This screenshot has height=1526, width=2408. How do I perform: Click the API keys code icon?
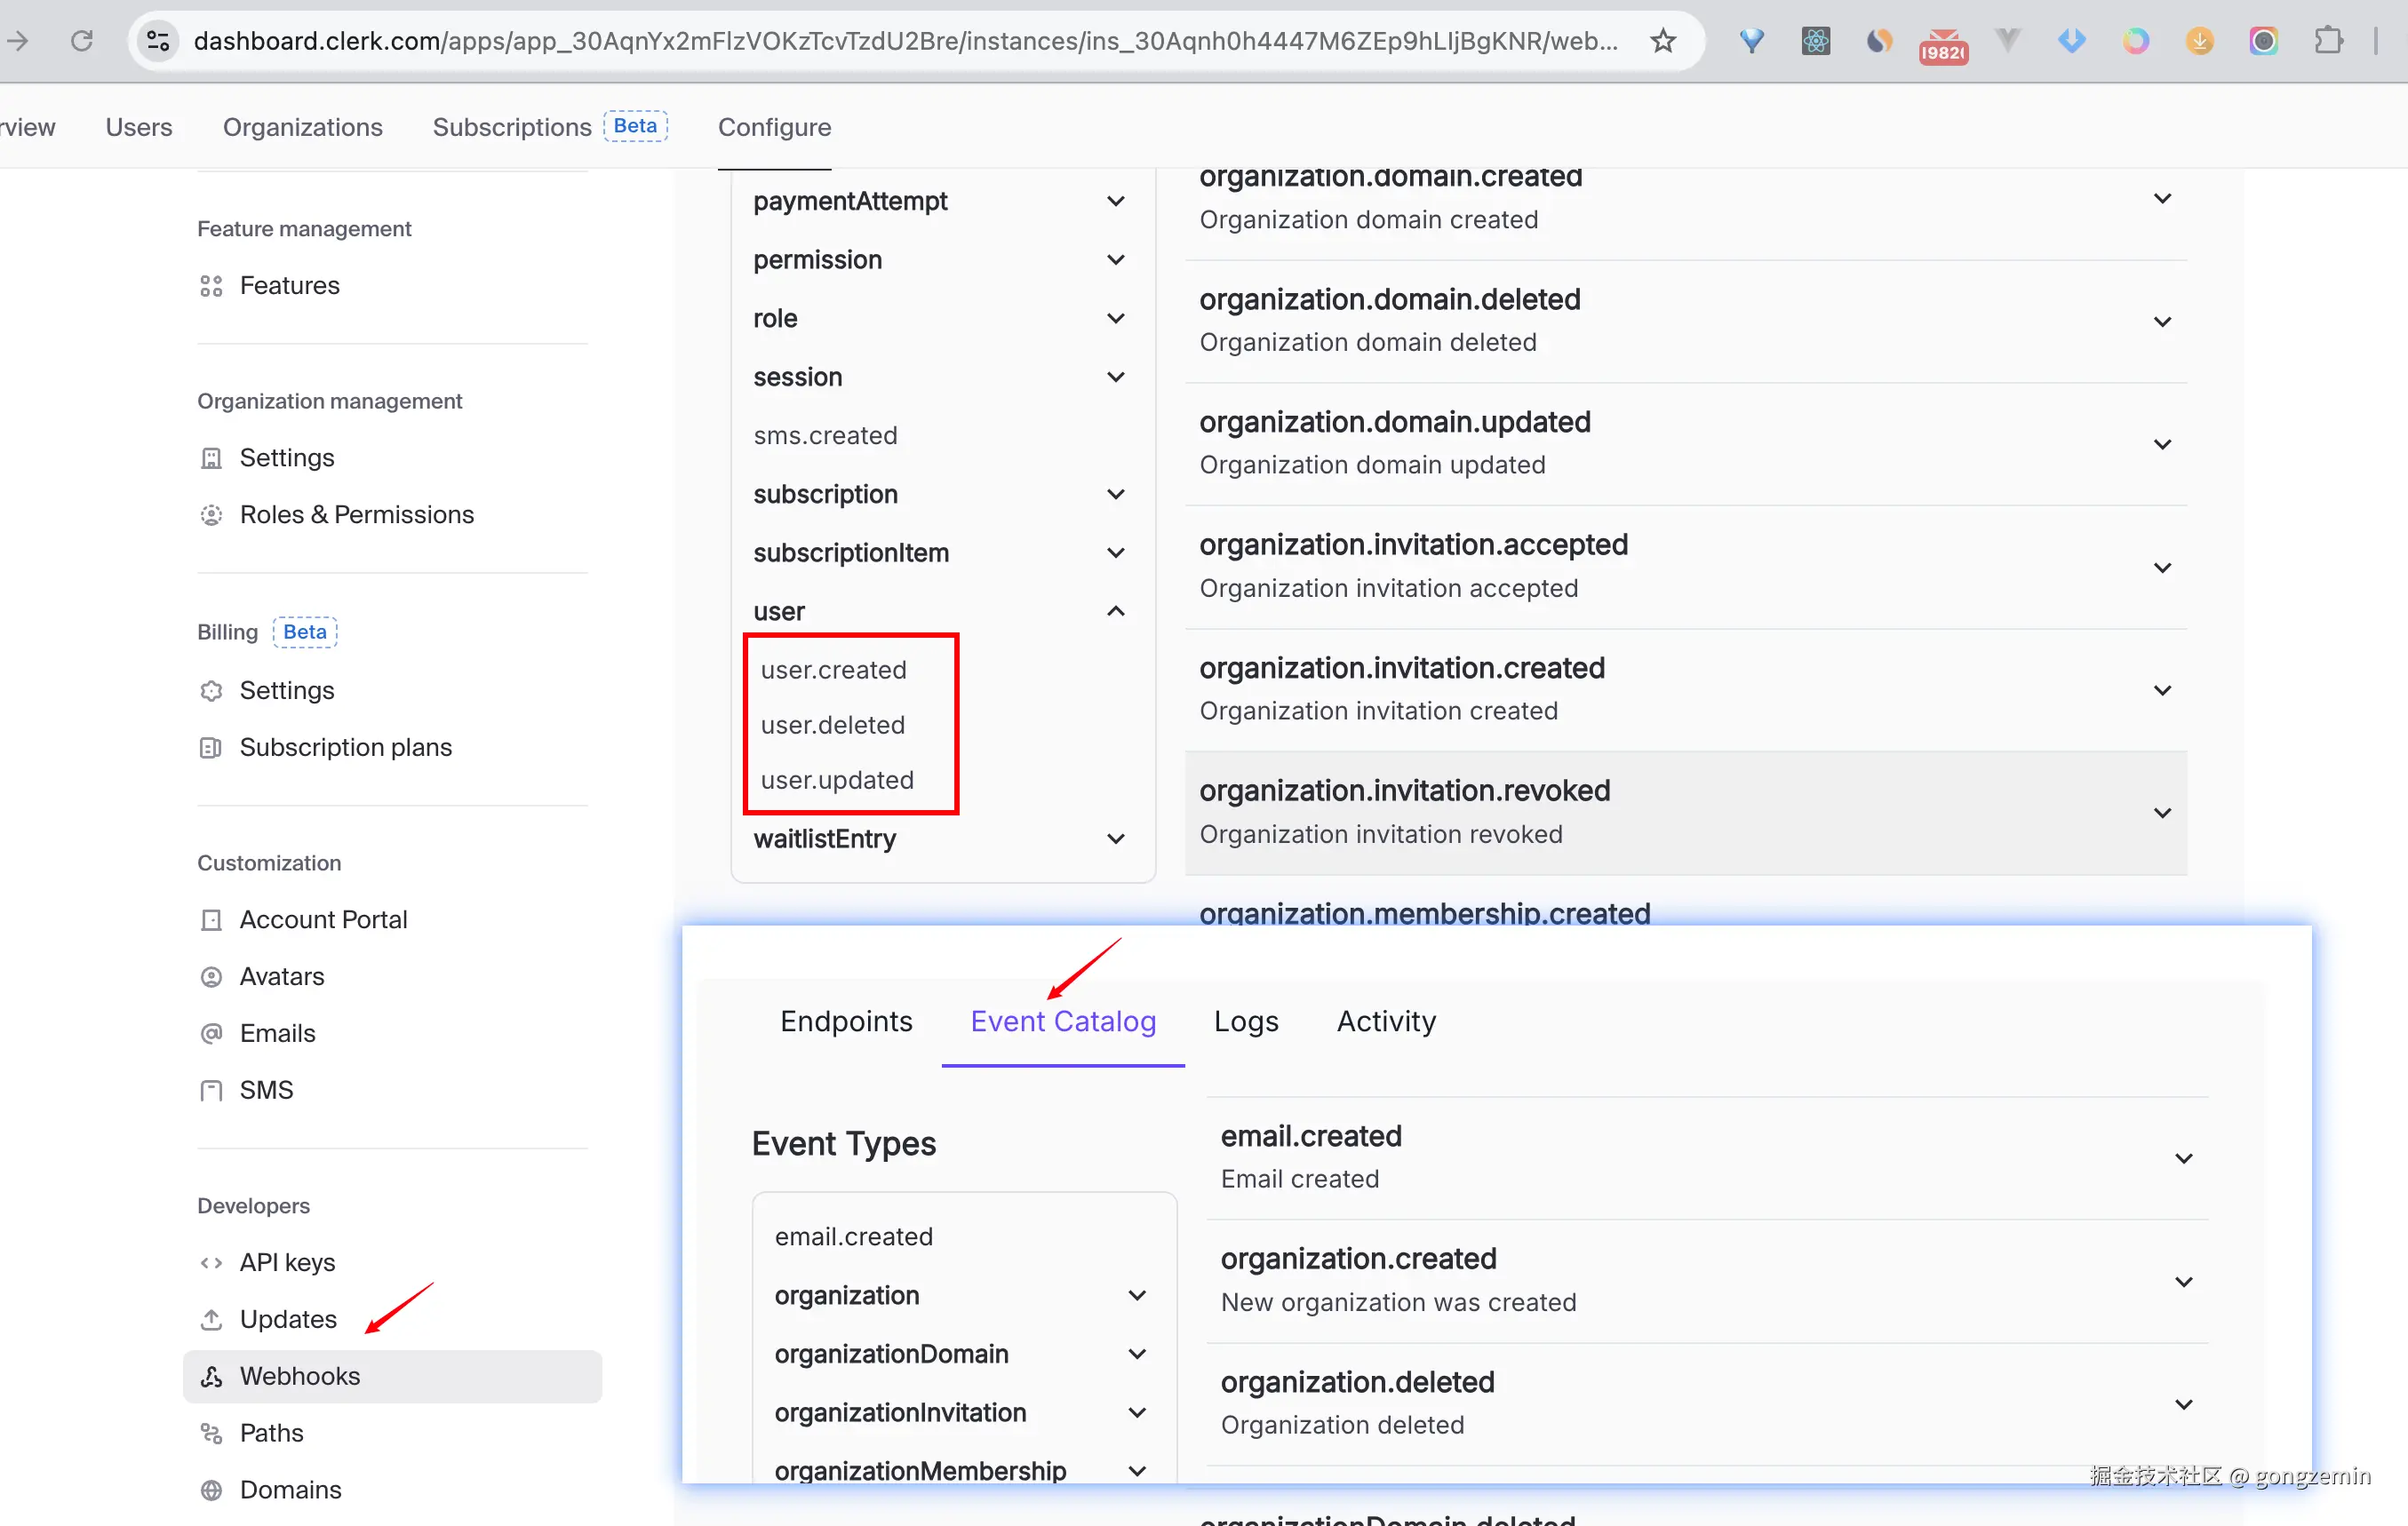pos(211,1262)
